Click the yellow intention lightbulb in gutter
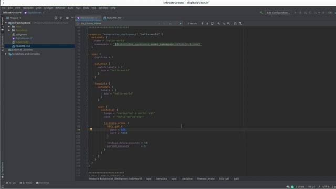This screenshot has width=336, height=189. (91, 129)
